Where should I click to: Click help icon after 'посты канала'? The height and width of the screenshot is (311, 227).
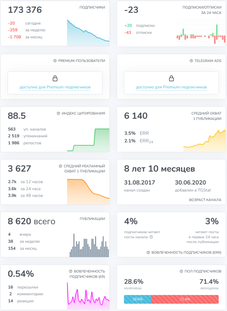(151, 237)
